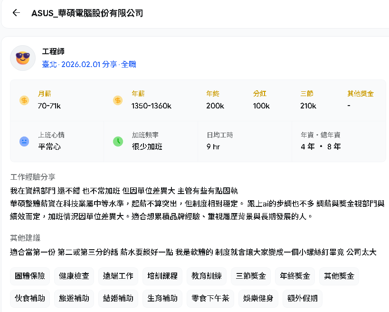Click the 生育補助 tag

pos(162,298)
